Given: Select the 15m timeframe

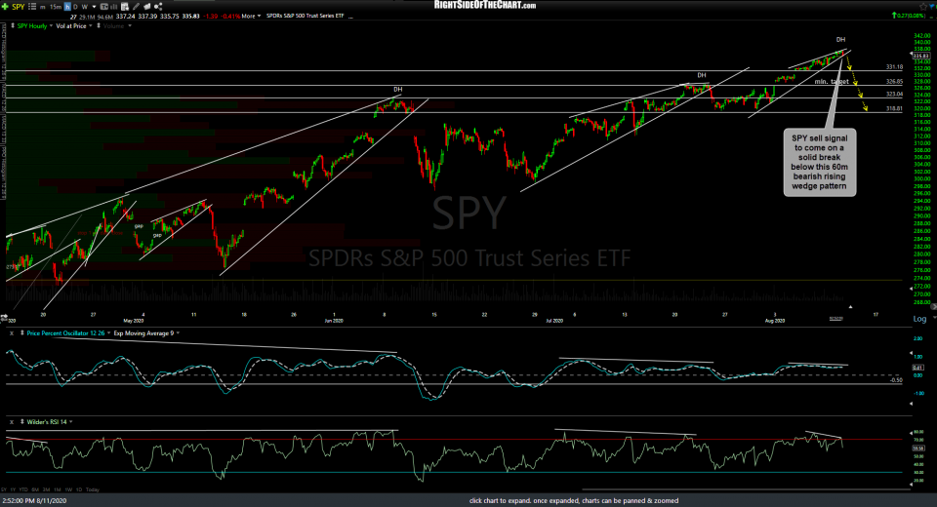Looking at the screenshot, I should click(x=55, y=7).
